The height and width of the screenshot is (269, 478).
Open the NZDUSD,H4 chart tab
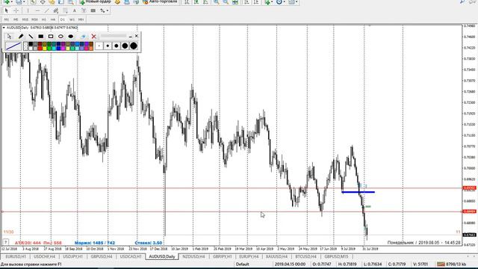194,256
